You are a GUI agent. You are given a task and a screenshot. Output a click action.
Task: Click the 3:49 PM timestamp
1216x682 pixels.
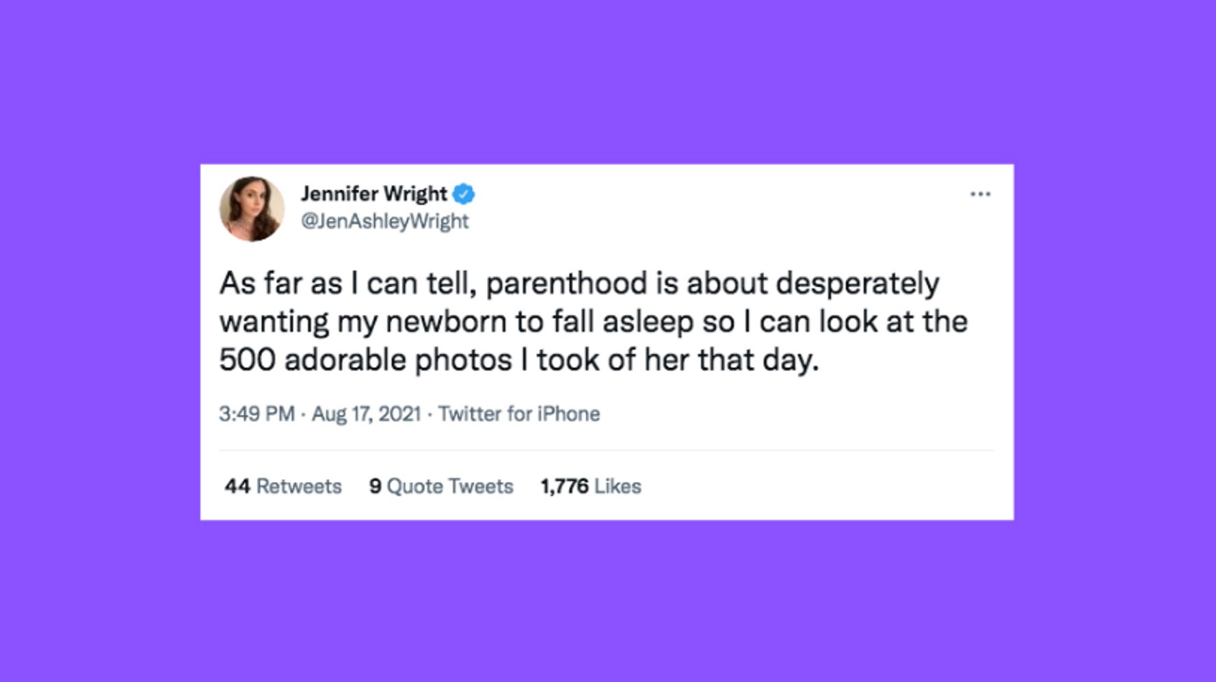256,414
